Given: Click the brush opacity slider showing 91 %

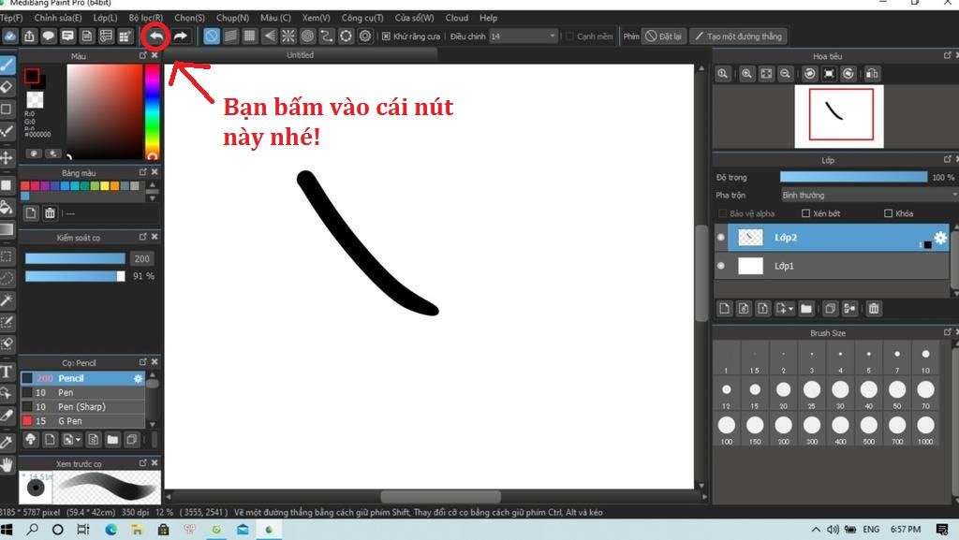Looking at the screenshot, I should point(75,276).
